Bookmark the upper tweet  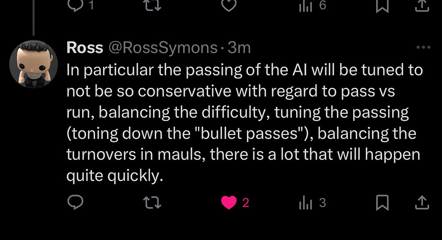[382, 6]
